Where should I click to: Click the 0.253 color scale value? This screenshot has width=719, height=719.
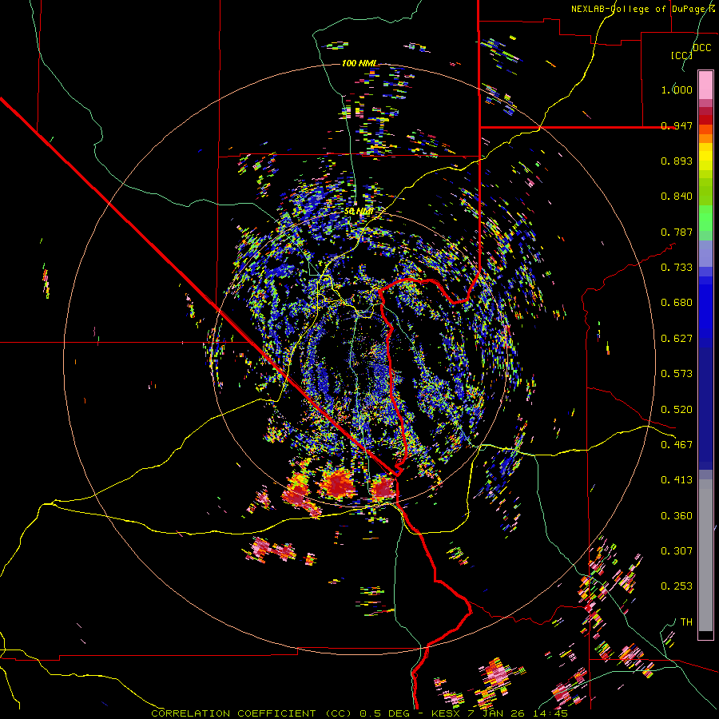click(x=677, y=586)
